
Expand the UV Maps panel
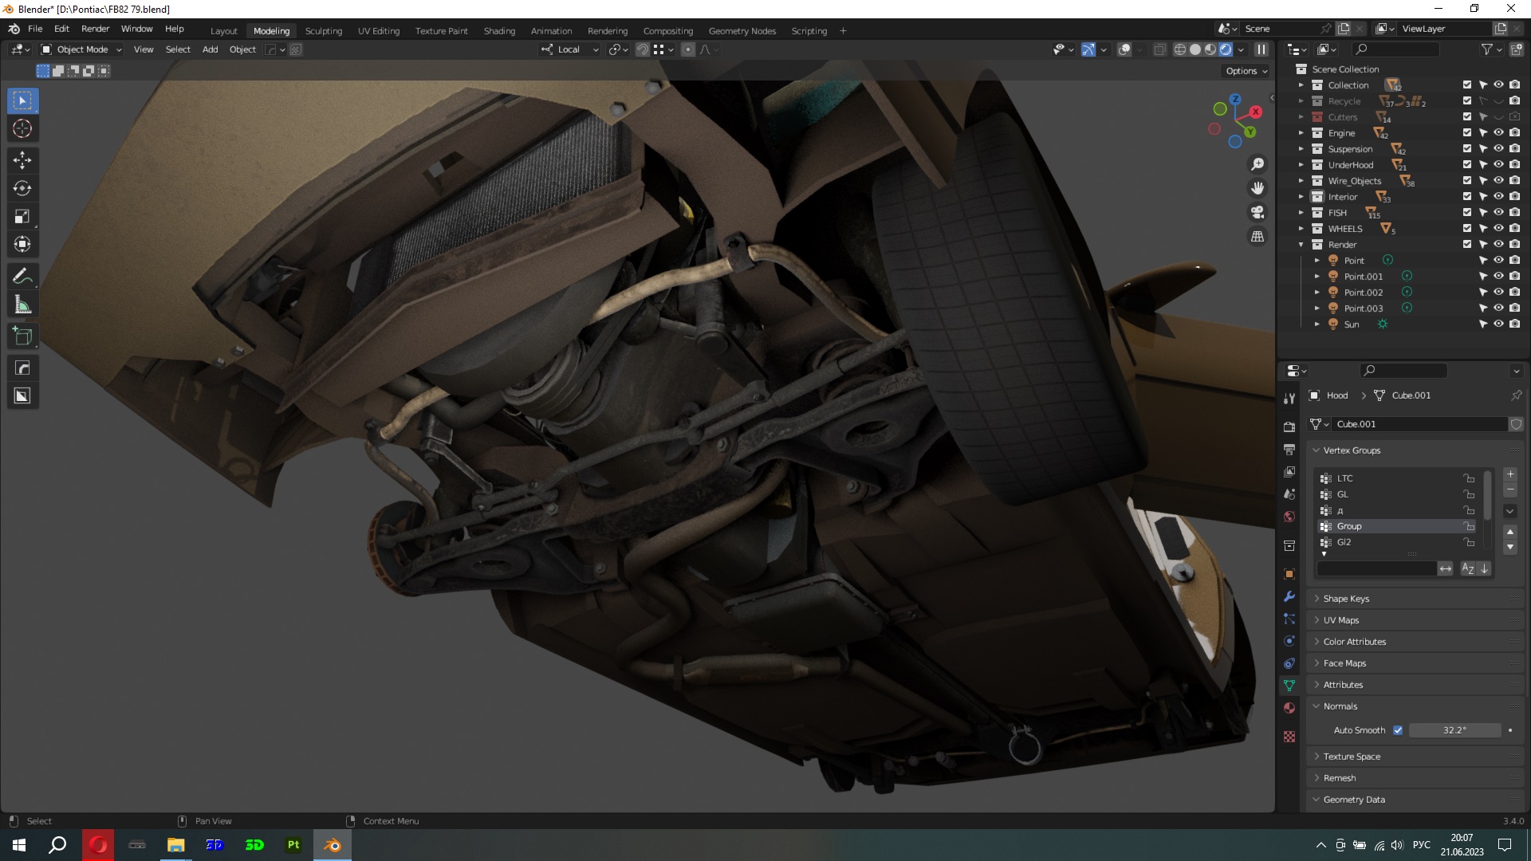click(1341, 620)
